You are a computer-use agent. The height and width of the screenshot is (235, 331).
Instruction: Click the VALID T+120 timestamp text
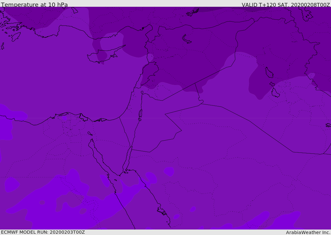click(285, 5)
